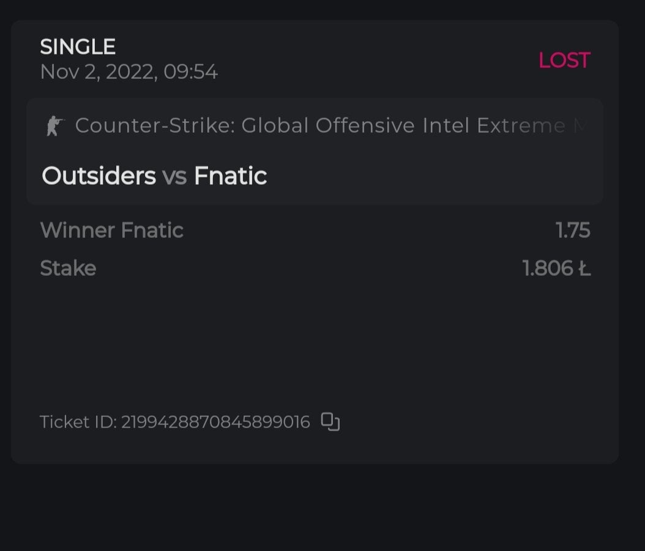Image resolution: width=645 pixels, height=551 pixels.
Task: Click the Stake label
Action: click(68, 268)
